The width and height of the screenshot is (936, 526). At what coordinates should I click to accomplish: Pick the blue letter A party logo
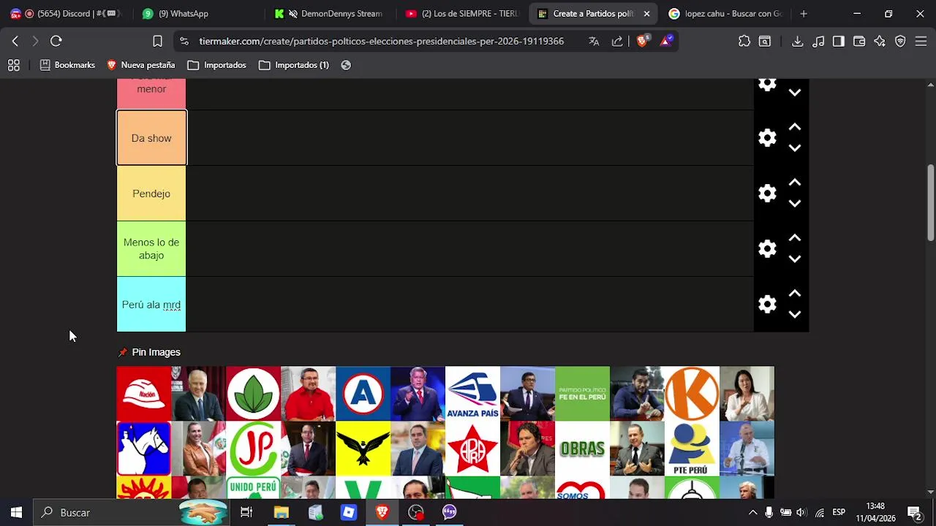click(363, 394)
